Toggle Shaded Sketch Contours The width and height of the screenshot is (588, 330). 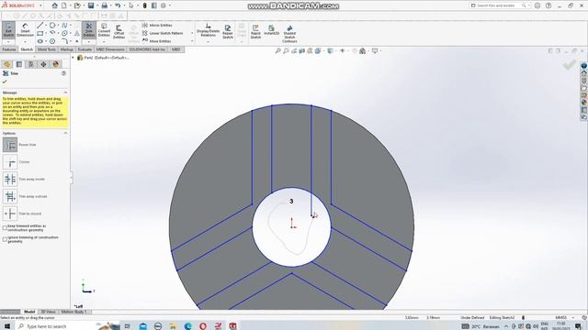tap(289, 33)
